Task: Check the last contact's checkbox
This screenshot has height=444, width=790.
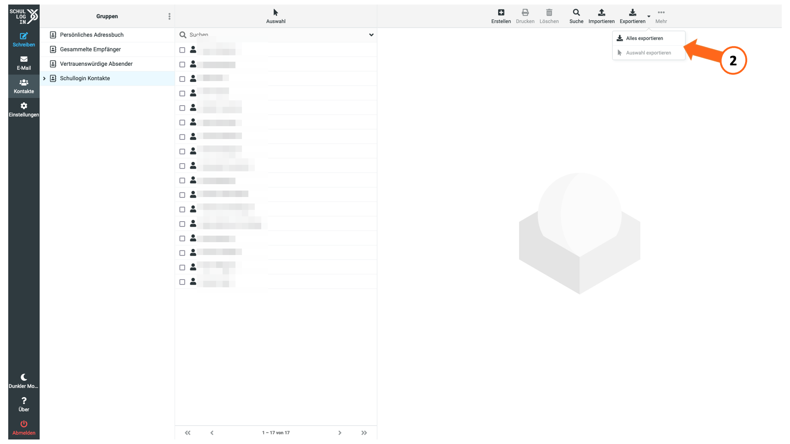Action: [182, 282]
